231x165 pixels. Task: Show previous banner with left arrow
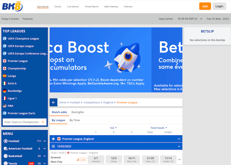[55, 63]
